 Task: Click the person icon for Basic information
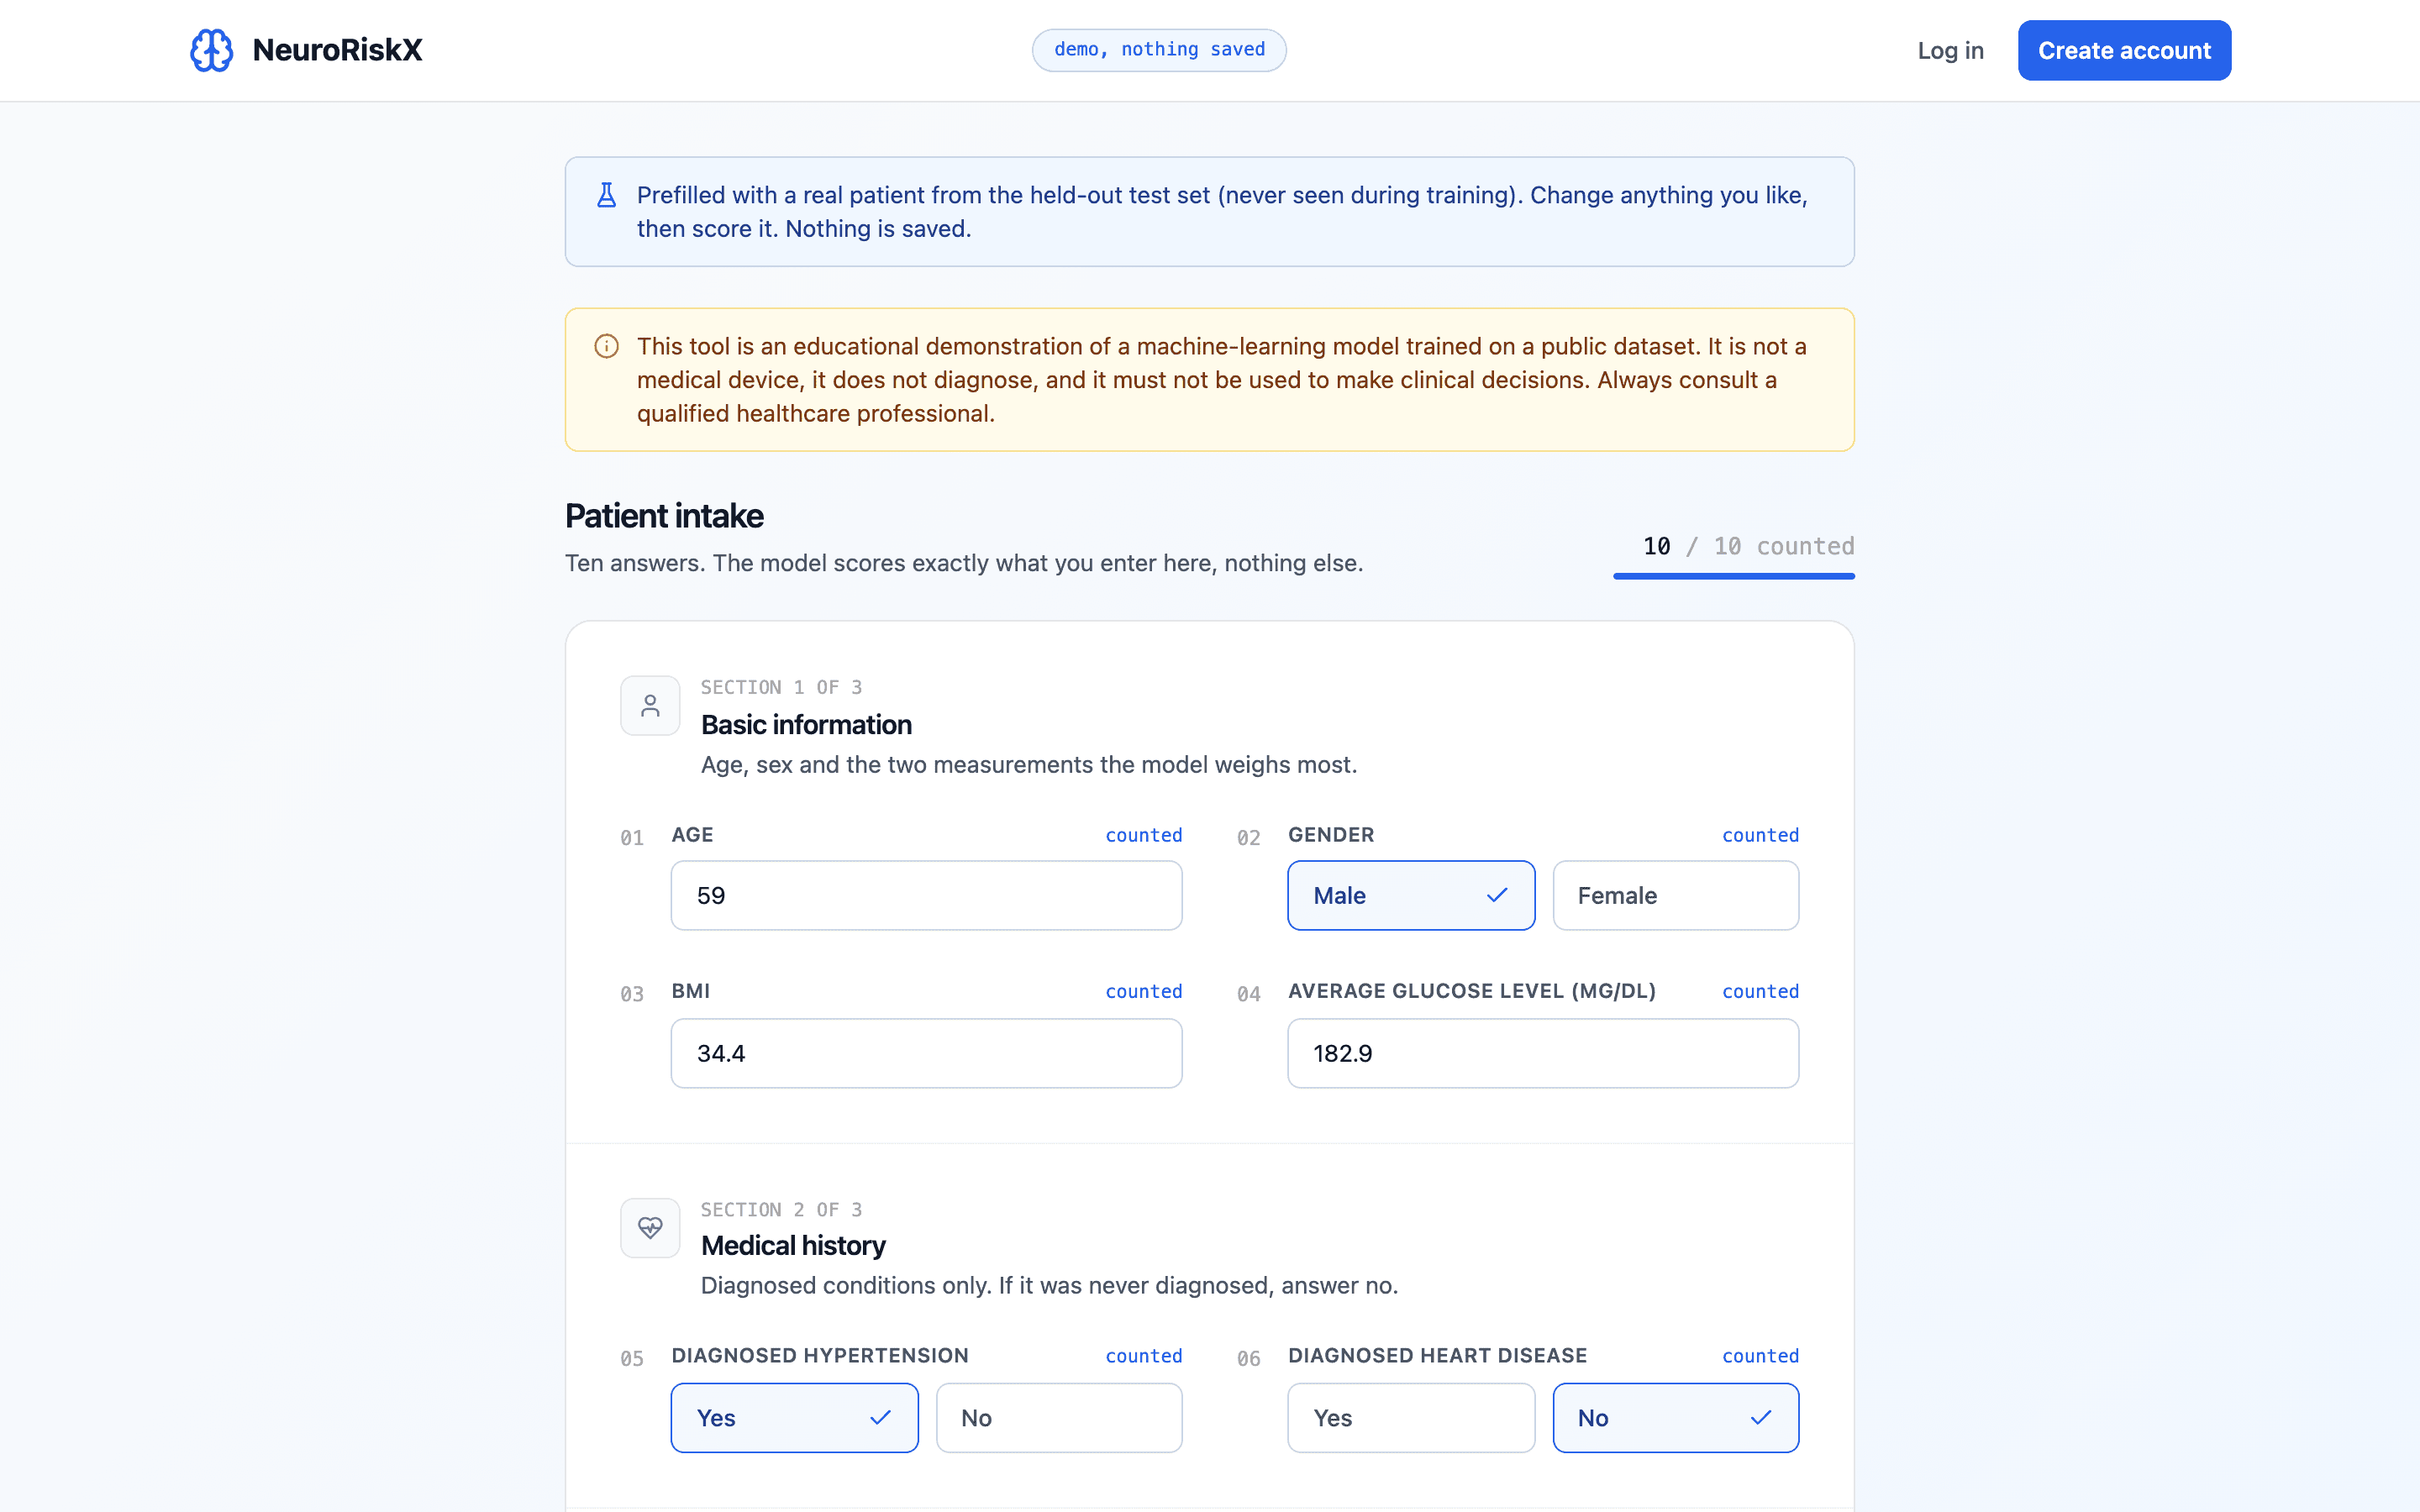pos(650,706)
